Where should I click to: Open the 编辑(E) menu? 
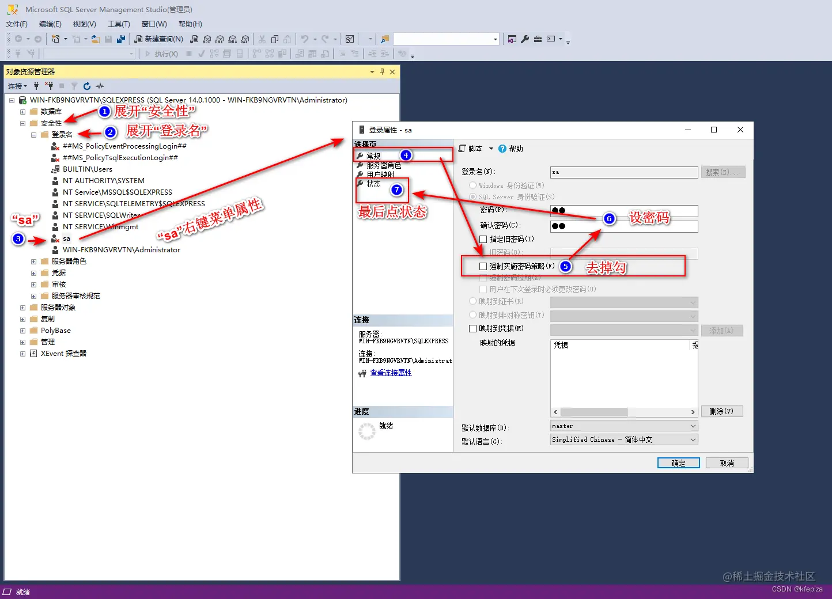click(x=50, y=24)
